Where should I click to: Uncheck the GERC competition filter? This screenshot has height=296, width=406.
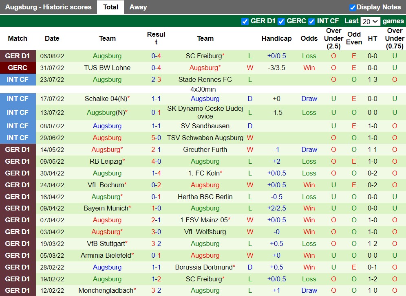(x=281, y=21)
